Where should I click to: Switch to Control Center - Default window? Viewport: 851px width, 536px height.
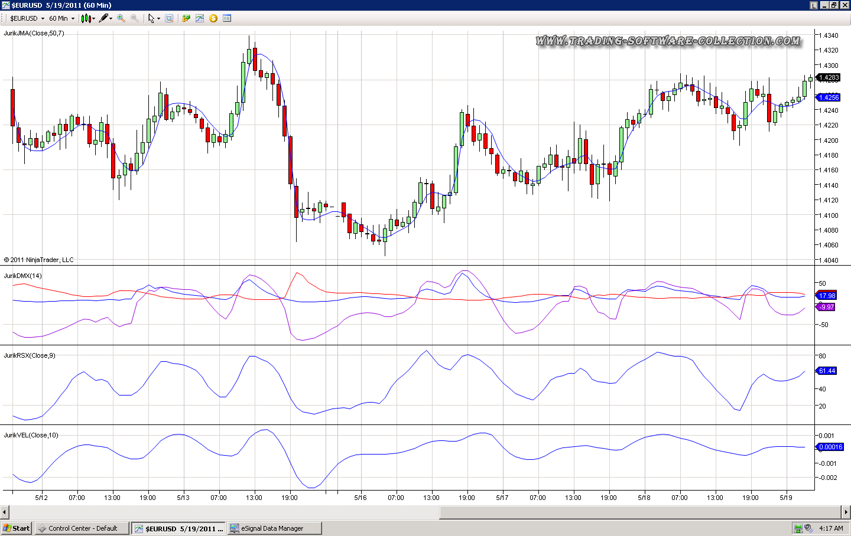pyautogui.click(x=82, y=528)
